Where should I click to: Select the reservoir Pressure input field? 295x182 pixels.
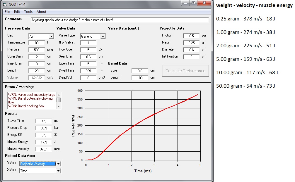[x=37, y=50]
